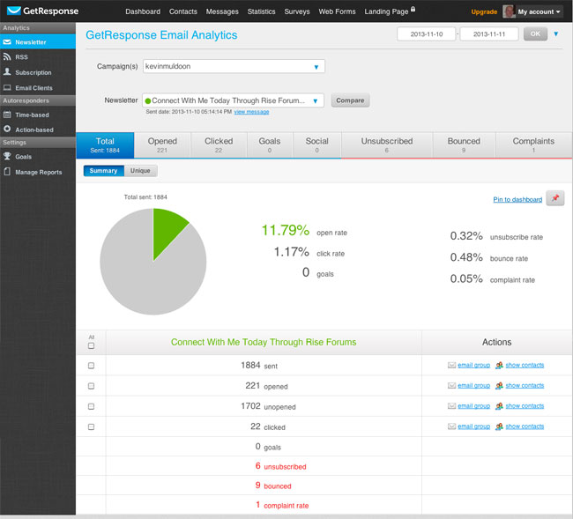The image size is (573, 519).
Task: Click the end date field 2013-11-11
Action: 489,34
